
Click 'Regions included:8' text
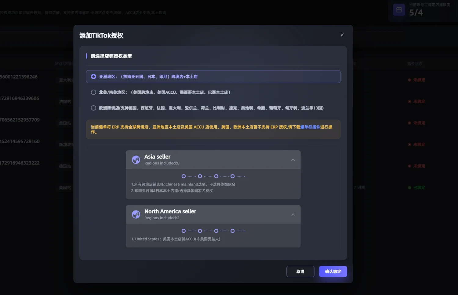pos(162,163)
